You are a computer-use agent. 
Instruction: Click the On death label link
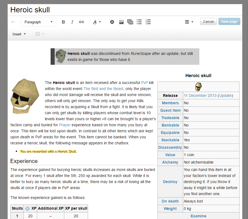tap(170, 201)
